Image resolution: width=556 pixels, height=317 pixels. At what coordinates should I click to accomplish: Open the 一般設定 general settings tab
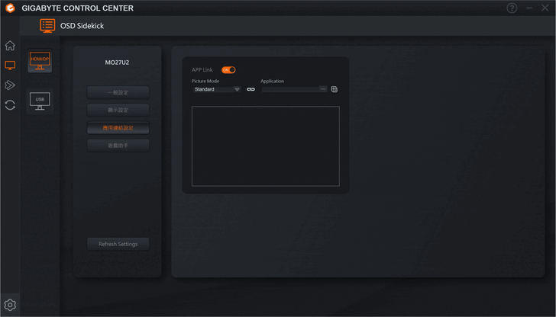[x=118, y=92]
